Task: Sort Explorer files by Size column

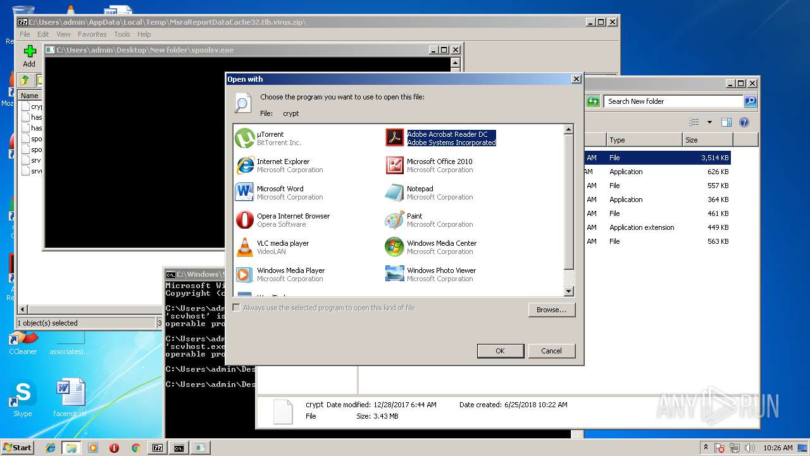Action: coord(707,140)
